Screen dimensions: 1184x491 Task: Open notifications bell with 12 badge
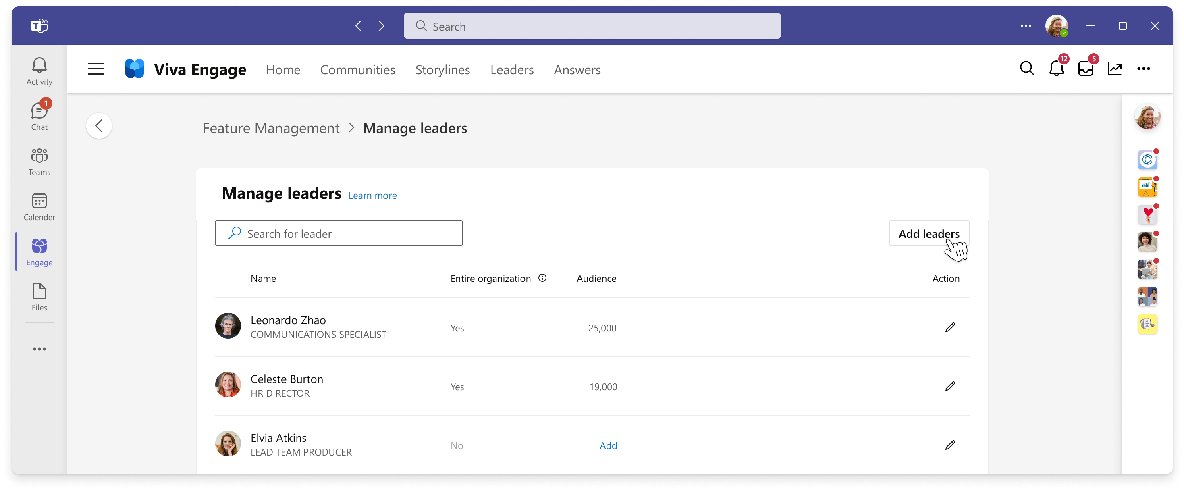1056,69
